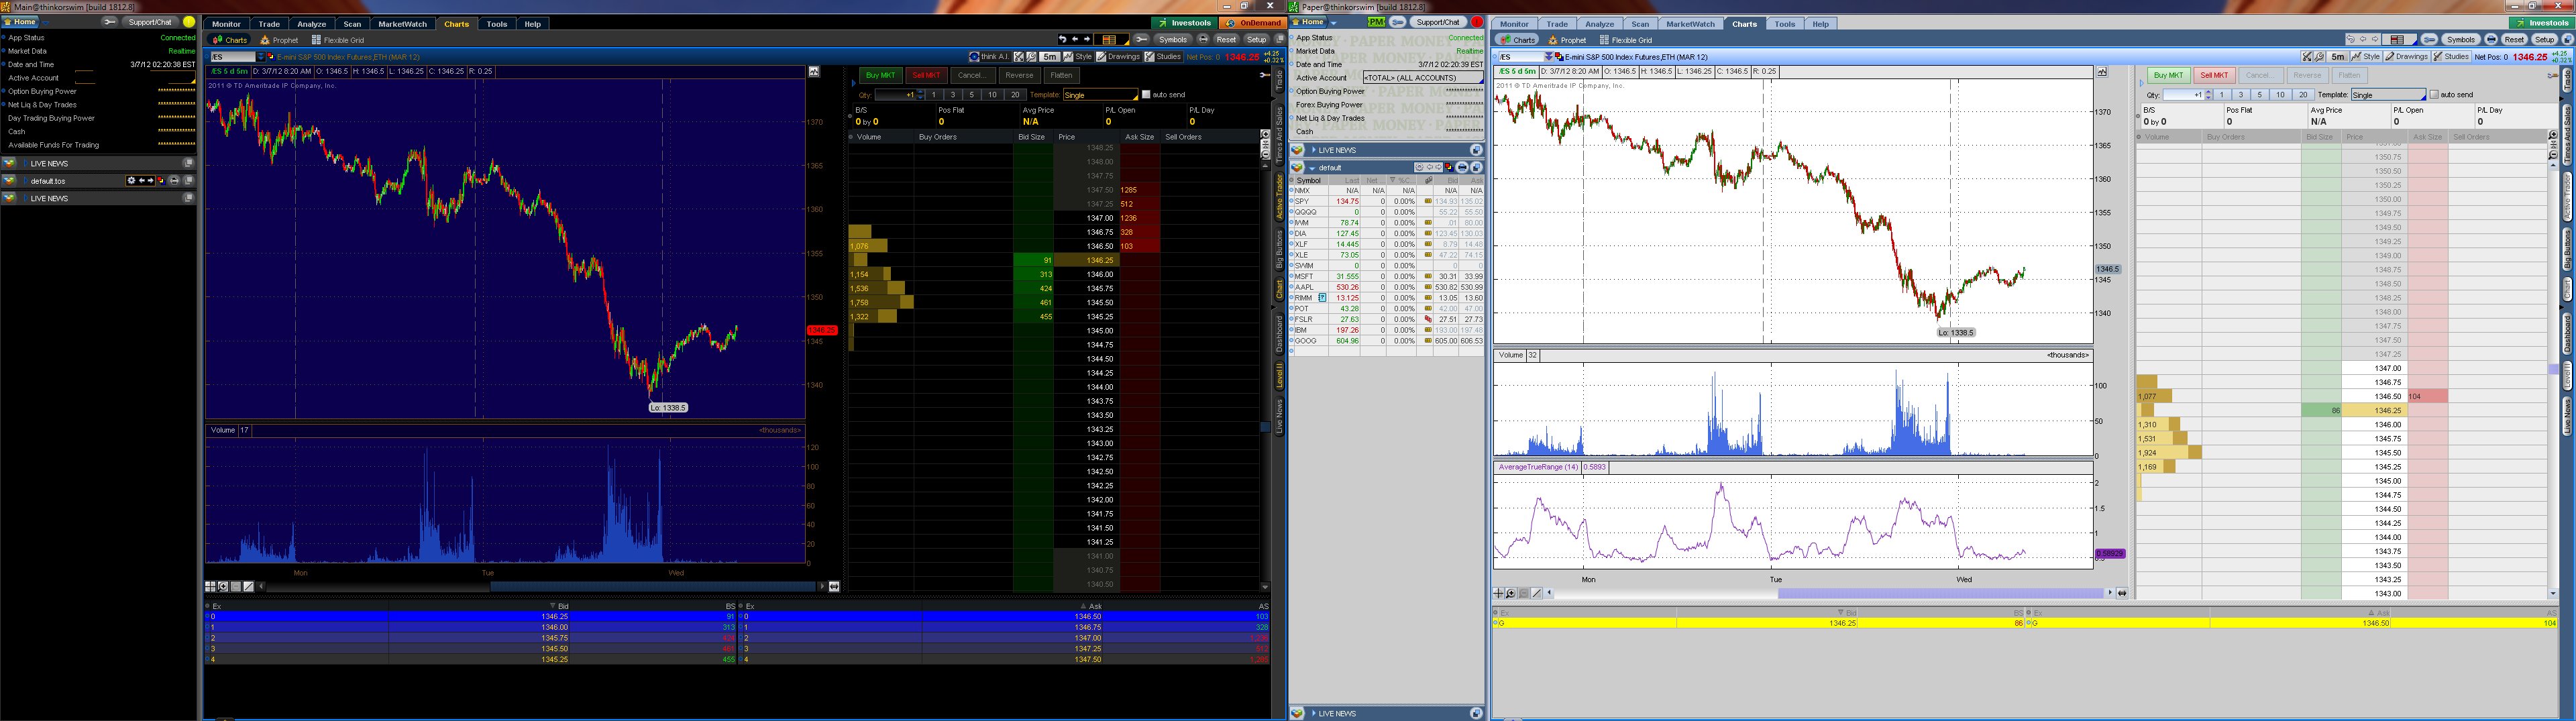Print the default.tos gadget in Main window

174,181
